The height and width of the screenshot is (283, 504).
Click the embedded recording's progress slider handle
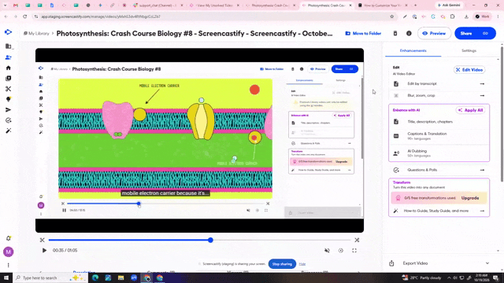(139, 204)
